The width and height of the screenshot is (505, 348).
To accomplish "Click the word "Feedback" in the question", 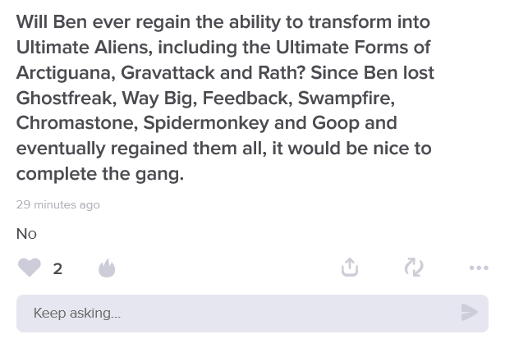I will coord(245,98).
